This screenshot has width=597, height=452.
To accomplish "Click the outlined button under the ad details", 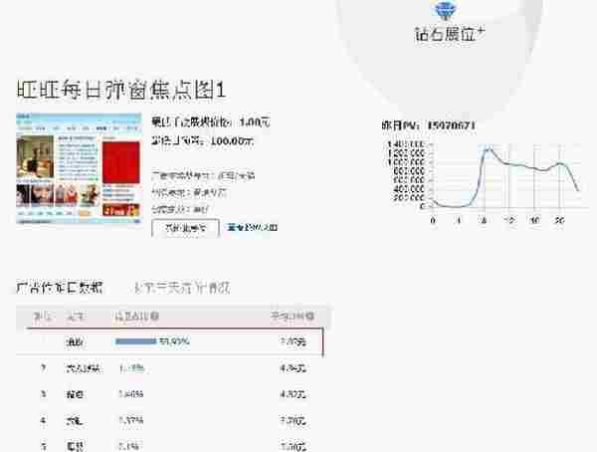I will pos(185,228).
